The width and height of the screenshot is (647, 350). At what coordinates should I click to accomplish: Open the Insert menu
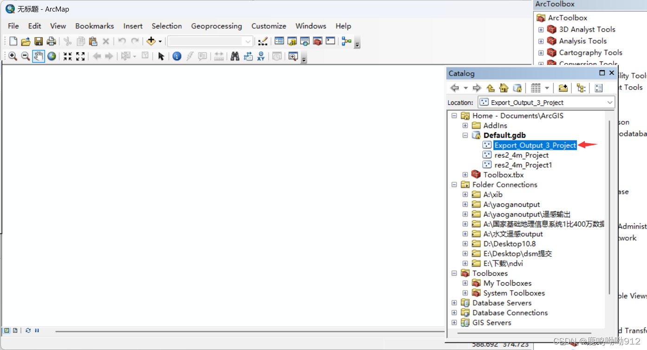(x=133, y=26)
